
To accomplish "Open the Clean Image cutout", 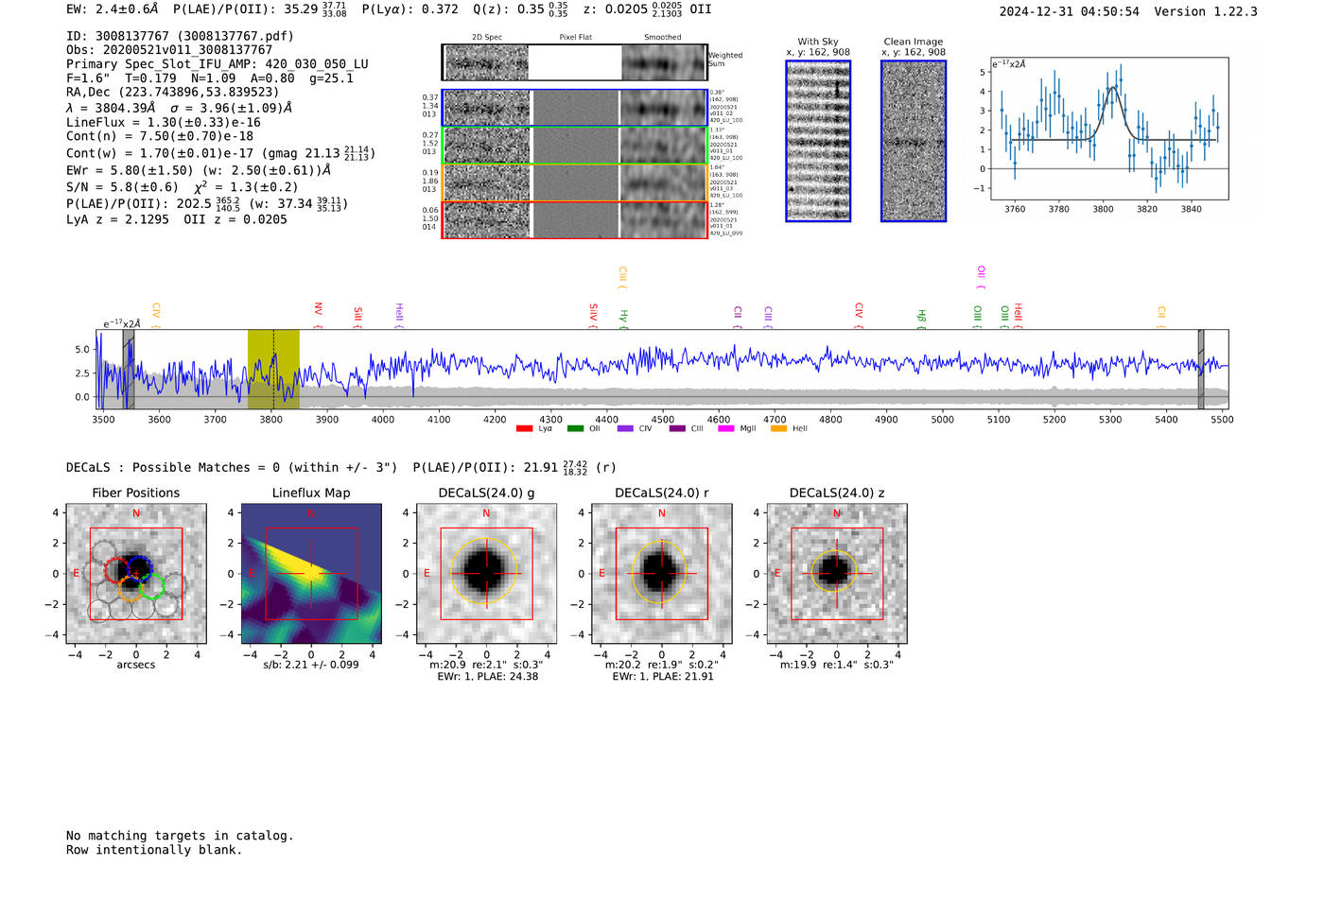I will (x=914, y=141).
